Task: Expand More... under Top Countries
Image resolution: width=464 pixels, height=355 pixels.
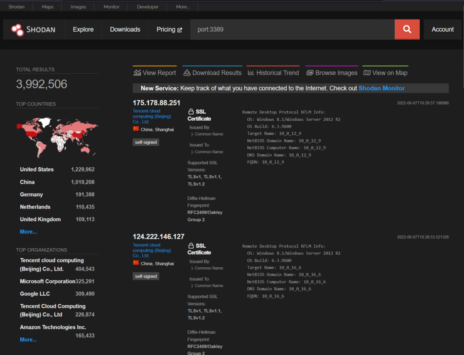Action: coord(29,232)
